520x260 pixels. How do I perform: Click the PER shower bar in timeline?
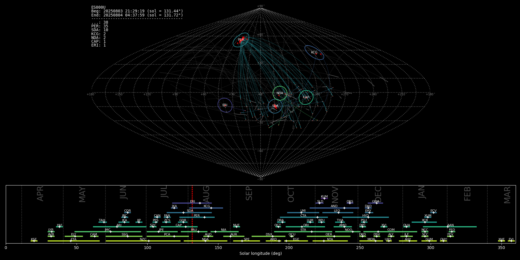[x=197, y=217]
